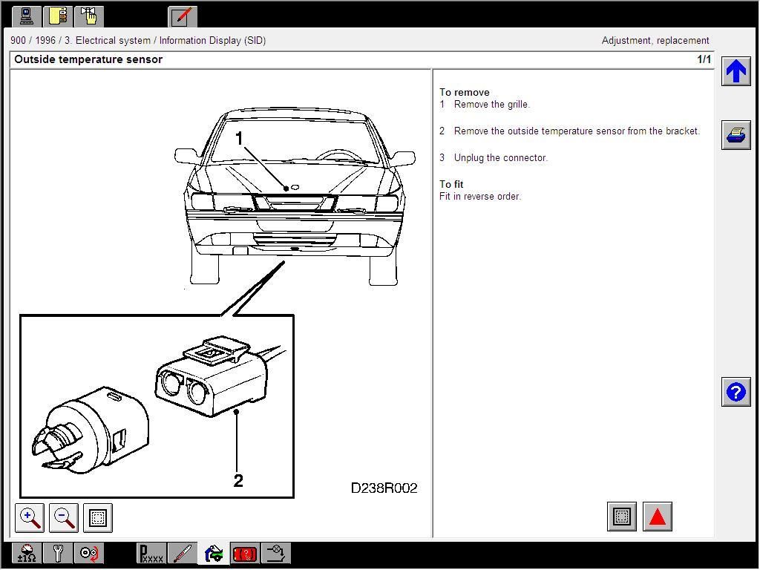This screenshot has width=760, height=570.
Task: Click the red warning triangle icon
Action: tap(658, 517)
